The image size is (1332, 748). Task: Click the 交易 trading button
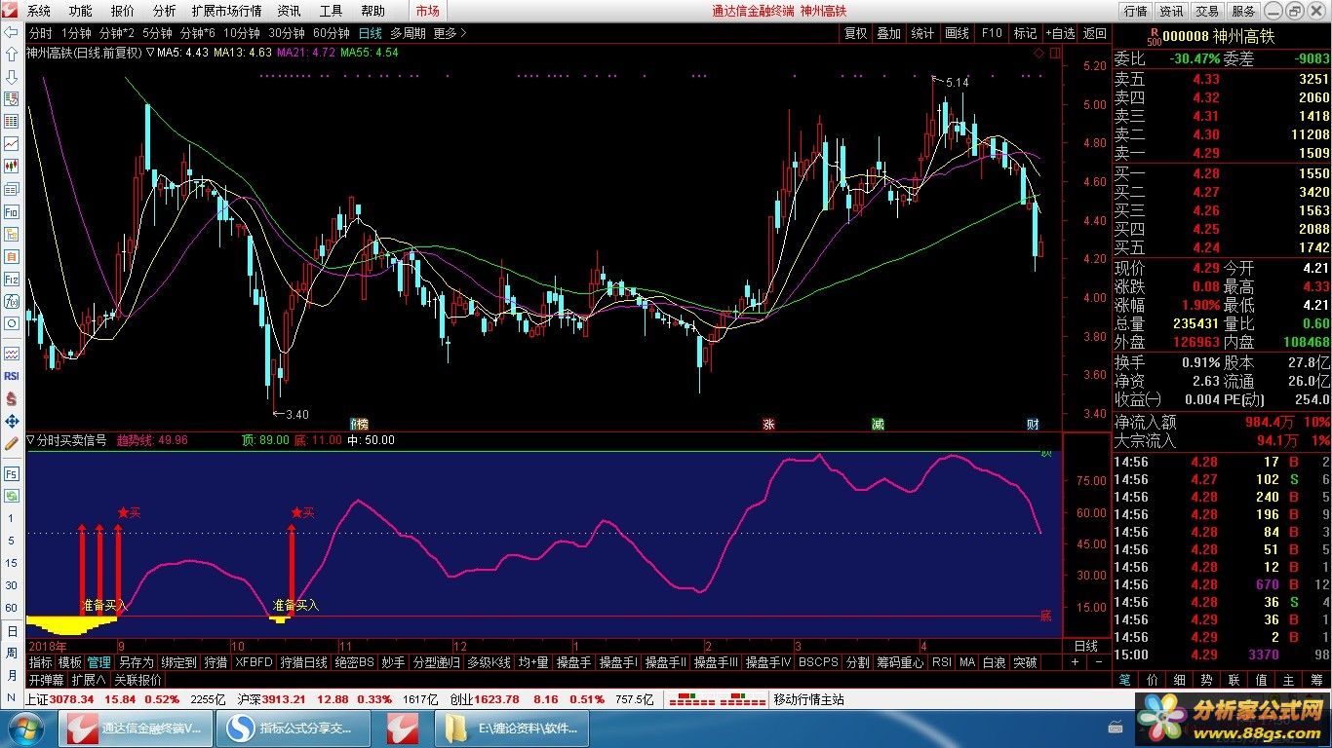click(1207, 11)
